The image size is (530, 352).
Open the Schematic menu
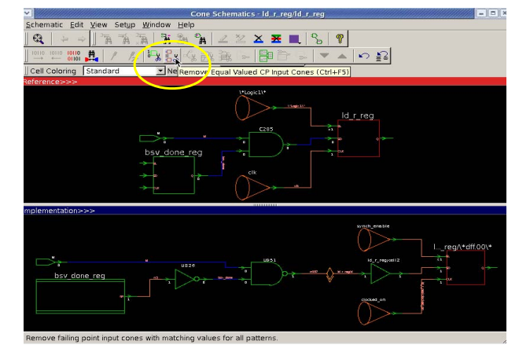pos(44,24)
